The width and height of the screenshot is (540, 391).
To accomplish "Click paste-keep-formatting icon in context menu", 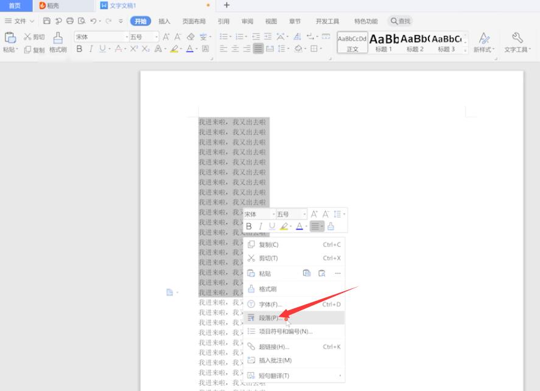I will tap(306, 273).
